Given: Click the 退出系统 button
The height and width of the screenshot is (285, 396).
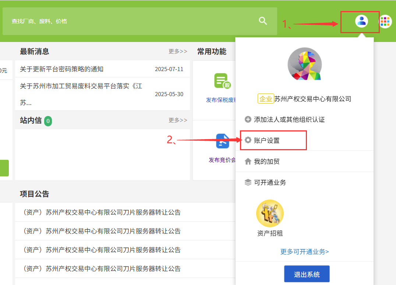Looking at the screenshot, I should (x=307, y=274).
